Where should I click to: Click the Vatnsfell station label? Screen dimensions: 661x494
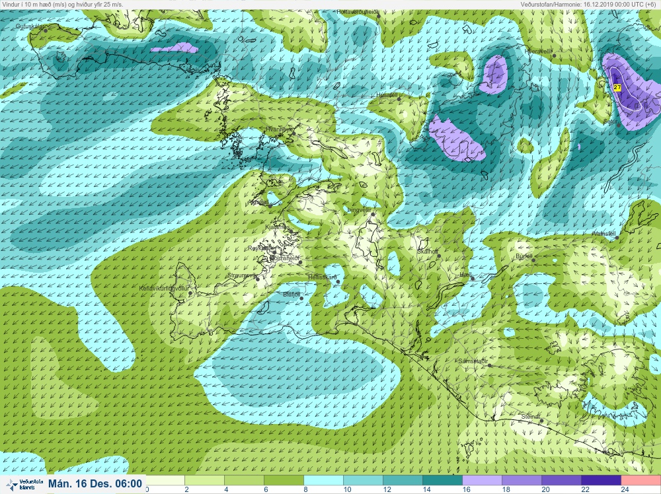click(605, 234)
